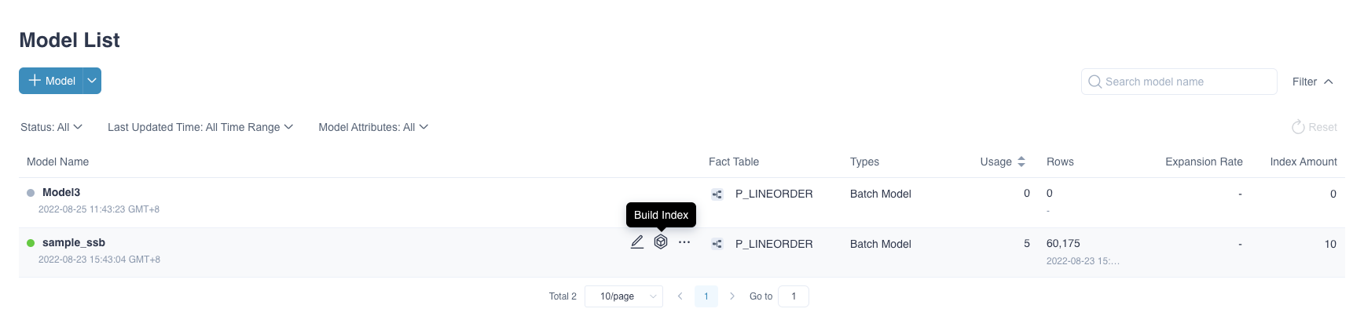Go to next page arrow in pagination
The image size is (1364, 316).
(x=732, y=296)
